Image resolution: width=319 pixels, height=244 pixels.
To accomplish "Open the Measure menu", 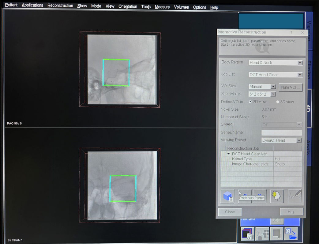I will [162, 7].
